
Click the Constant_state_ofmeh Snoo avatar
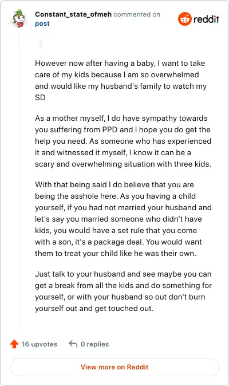[x=19, y=19]
